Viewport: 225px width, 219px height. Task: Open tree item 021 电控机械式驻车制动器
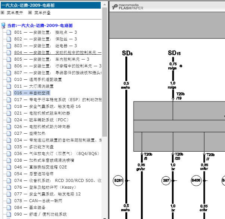[42, 113]
